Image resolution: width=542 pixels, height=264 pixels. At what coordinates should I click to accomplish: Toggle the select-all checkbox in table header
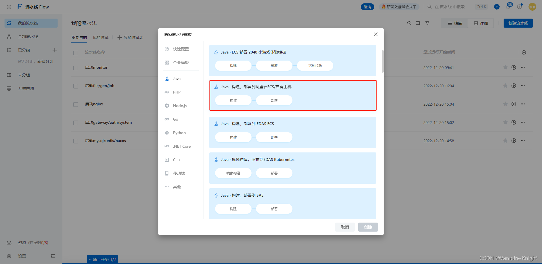76,53
